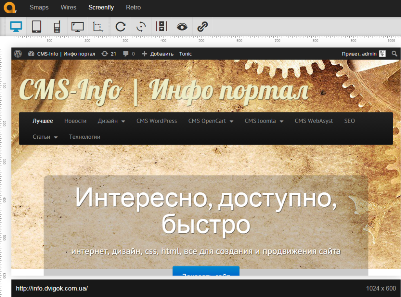Click the URL field showing info.dvigok.com.ua

52,288
